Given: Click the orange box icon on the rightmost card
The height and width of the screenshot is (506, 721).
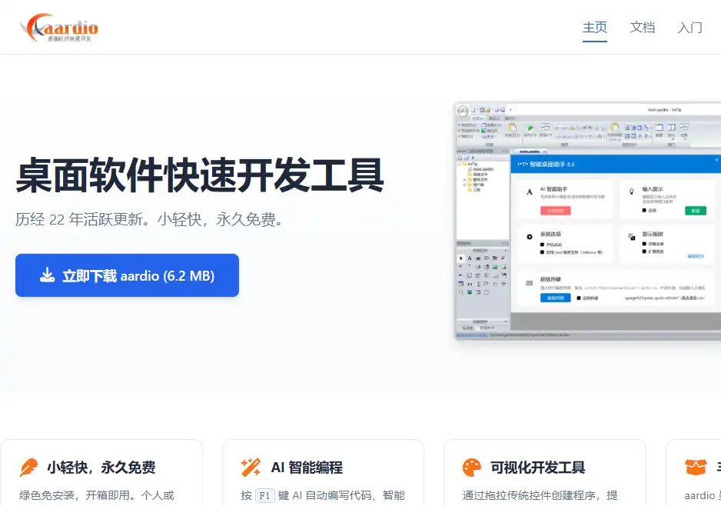Looking at the screenshot, I should 695,468.
